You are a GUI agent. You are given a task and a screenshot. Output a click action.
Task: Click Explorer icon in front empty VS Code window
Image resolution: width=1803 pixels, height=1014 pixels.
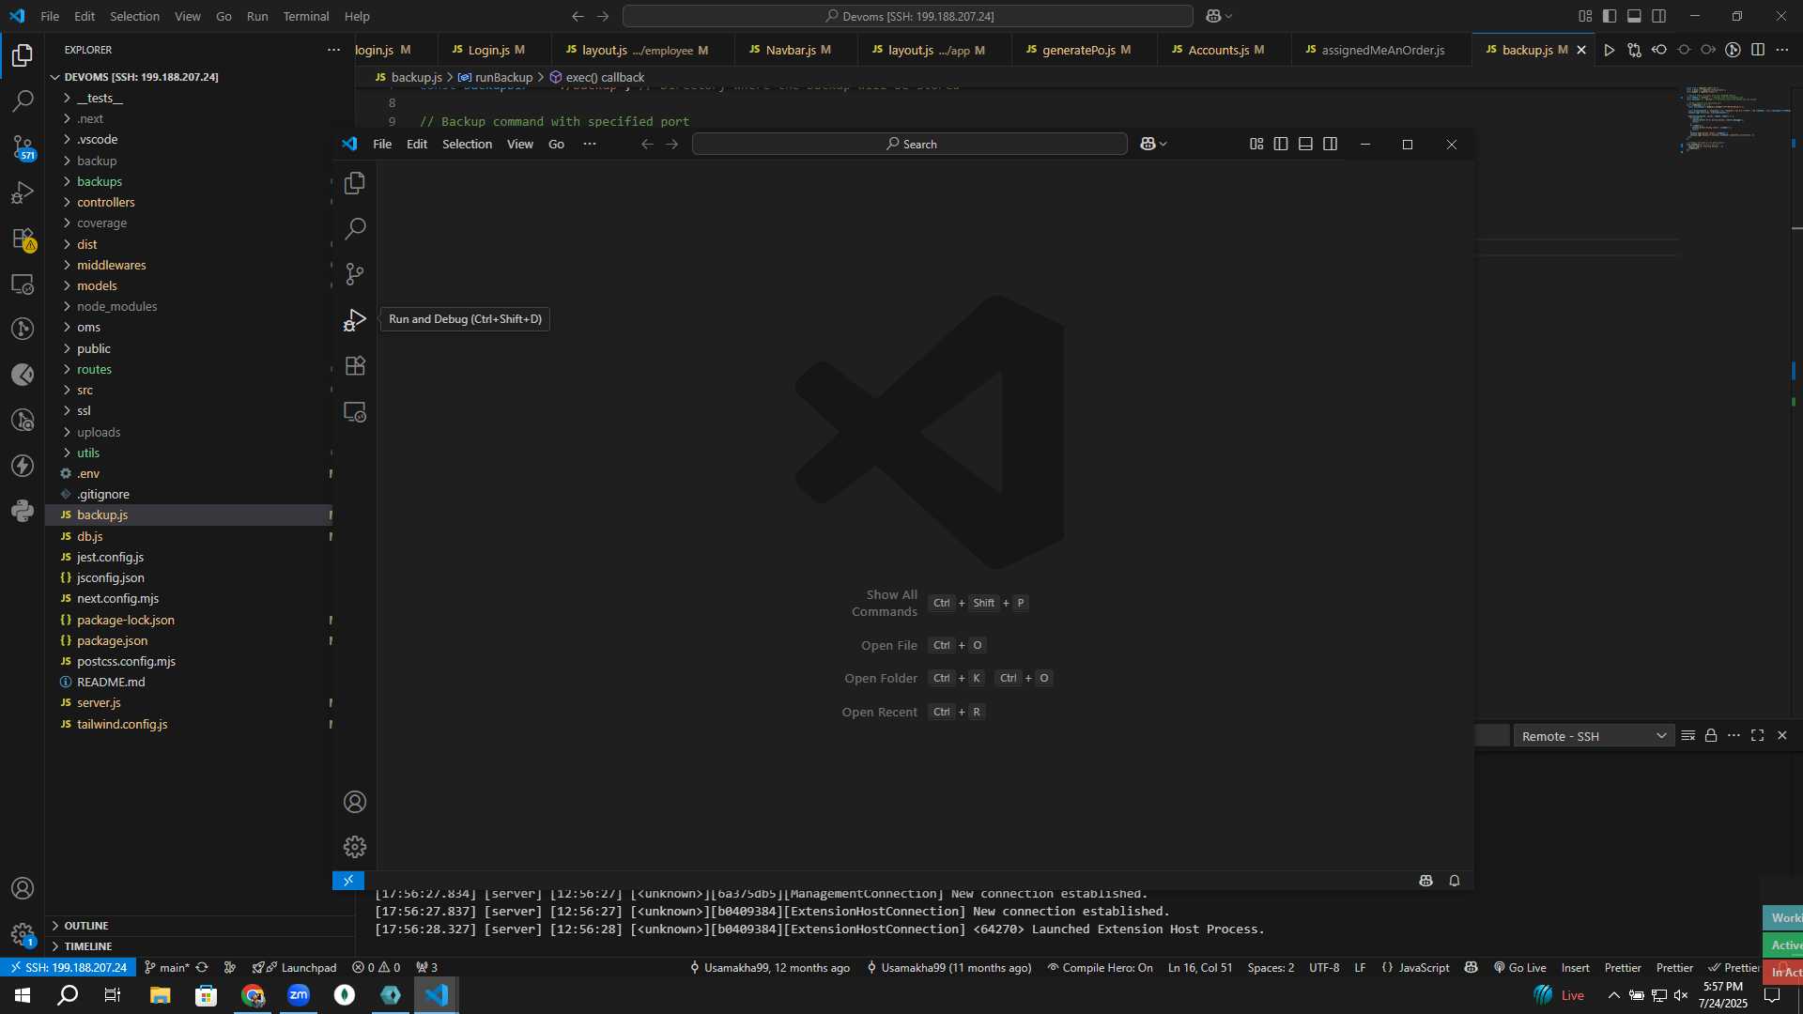click(355, 183)
